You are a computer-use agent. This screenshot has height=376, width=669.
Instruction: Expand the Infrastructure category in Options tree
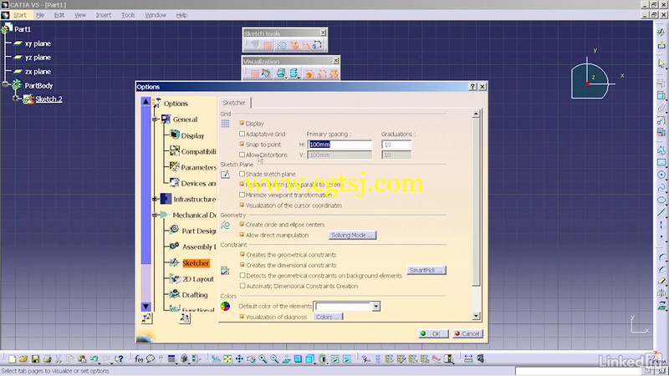click(156, 199)
